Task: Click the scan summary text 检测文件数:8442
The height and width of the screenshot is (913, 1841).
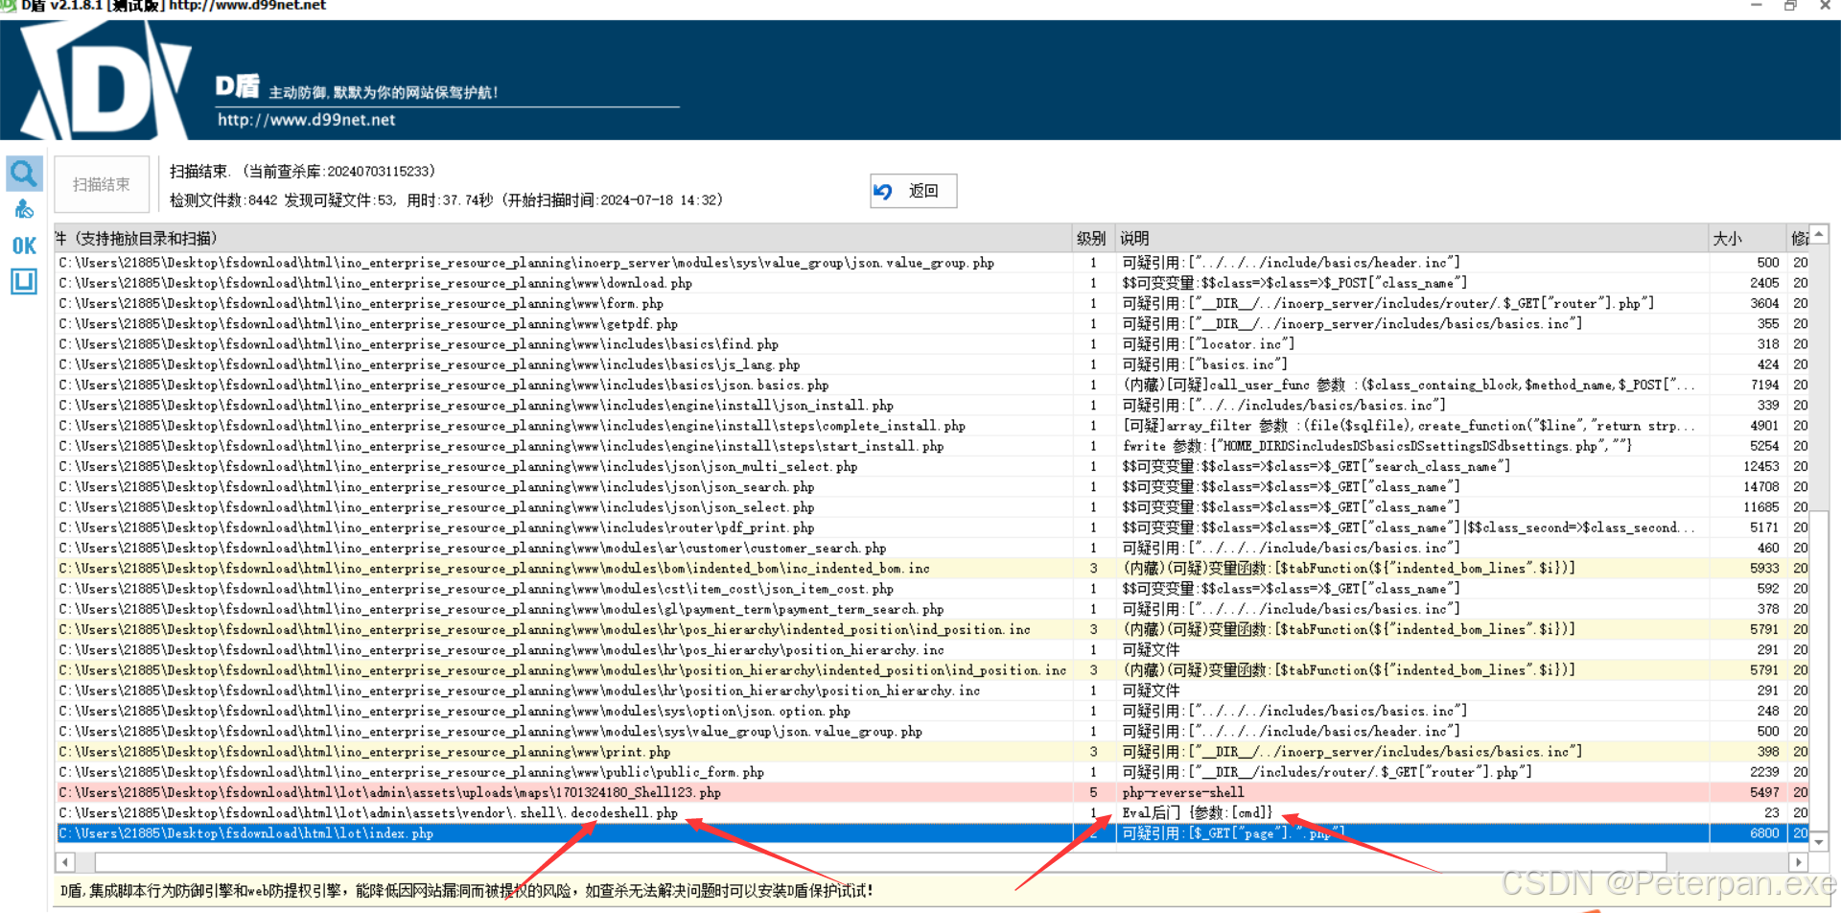Action: click(223, 200)
